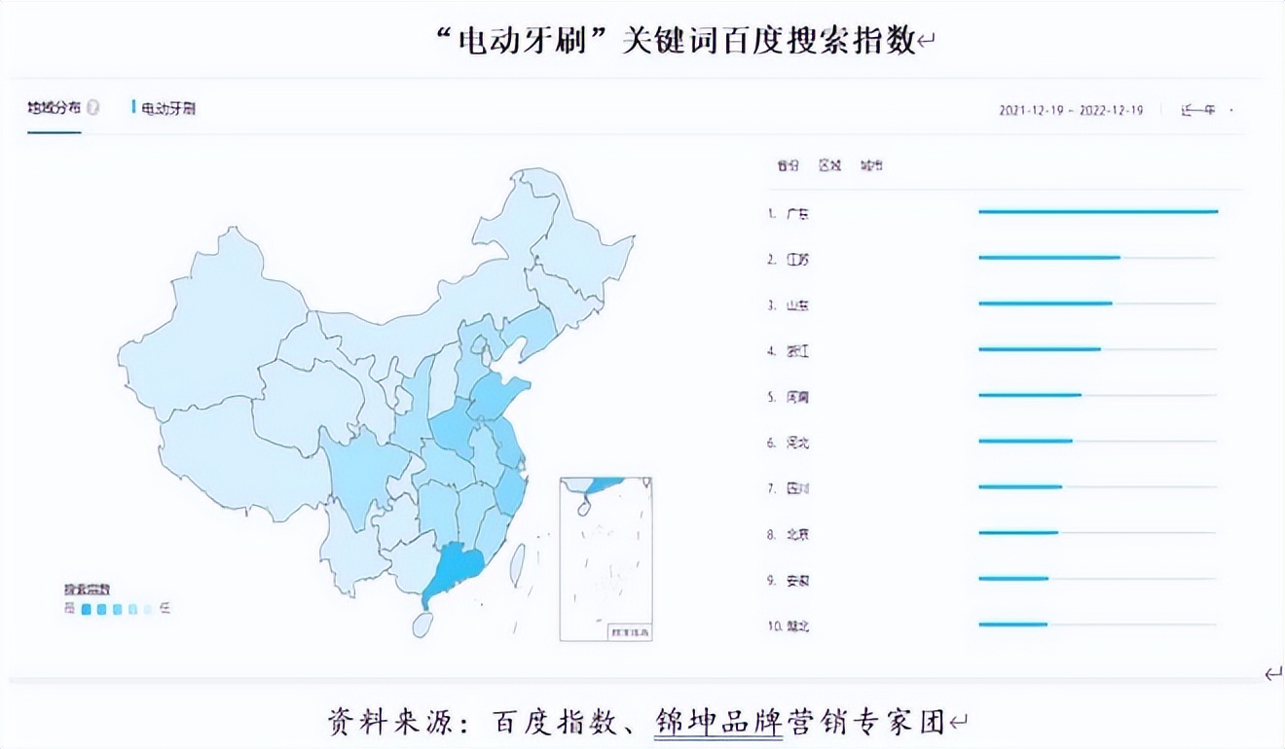Click Guangdong province on the map
The height and width of the screenshot is (749, 1285).
click(456, 570)
